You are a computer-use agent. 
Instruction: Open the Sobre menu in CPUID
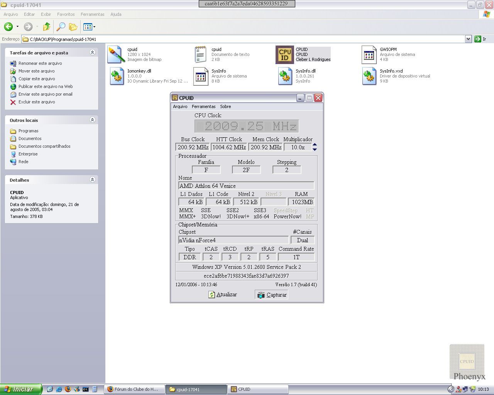tap(225, 106)
